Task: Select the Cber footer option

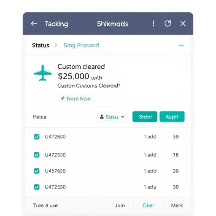Action: 148,205
